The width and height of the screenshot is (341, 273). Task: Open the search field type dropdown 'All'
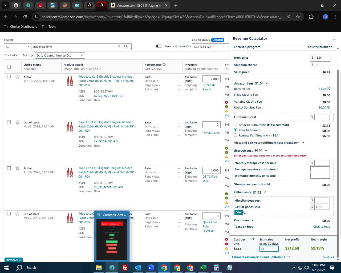pyautogui.click(x=18, y=47)
